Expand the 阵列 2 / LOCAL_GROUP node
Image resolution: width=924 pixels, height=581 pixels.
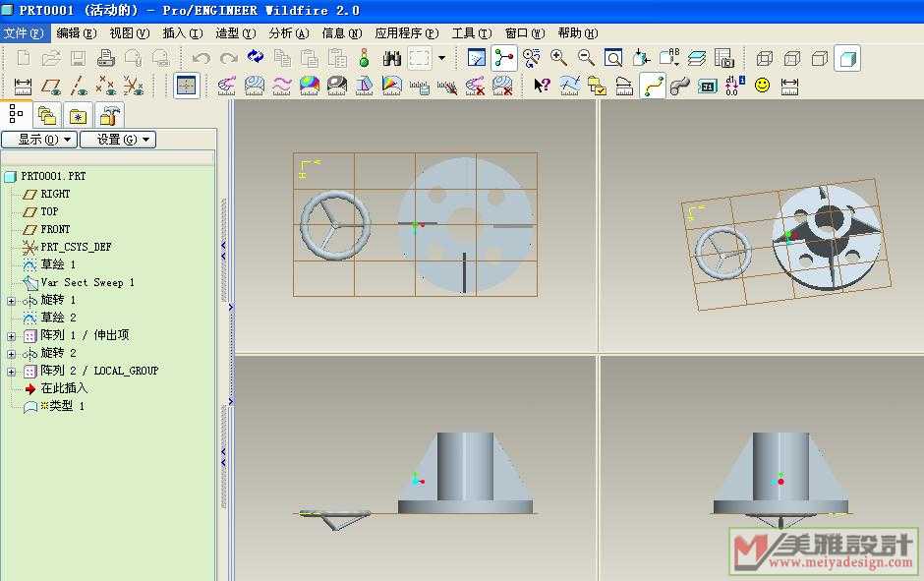[12, 372]
